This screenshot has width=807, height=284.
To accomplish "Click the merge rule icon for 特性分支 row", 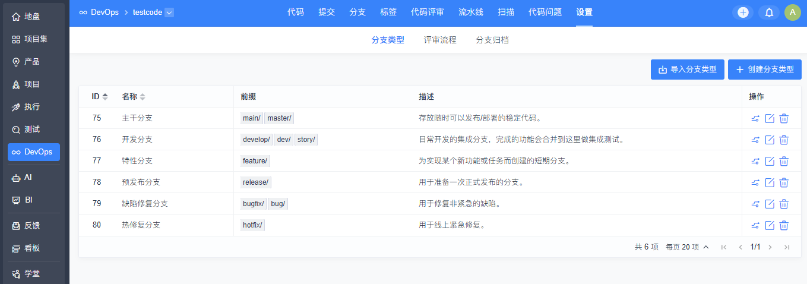I will (755, 161).
